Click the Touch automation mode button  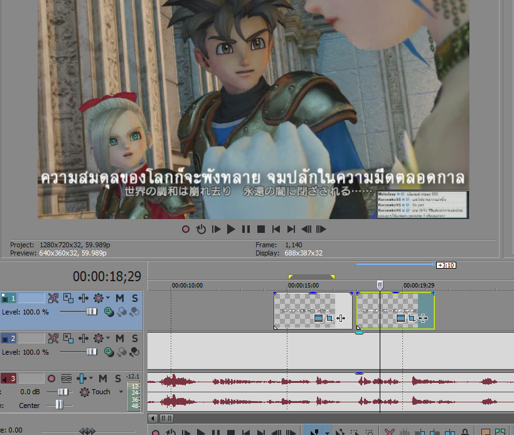coord(95,392)
